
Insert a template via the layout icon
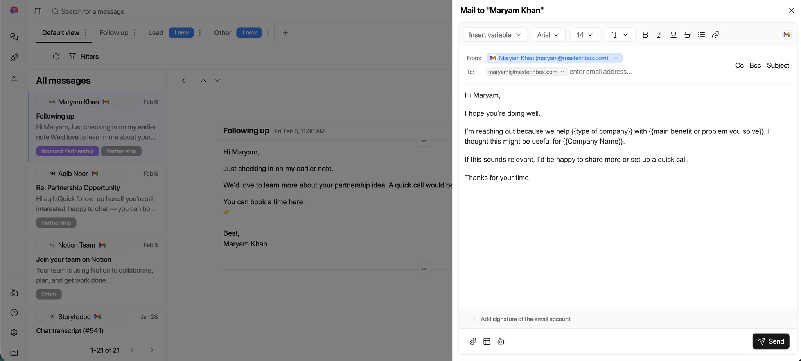(487, 341)
